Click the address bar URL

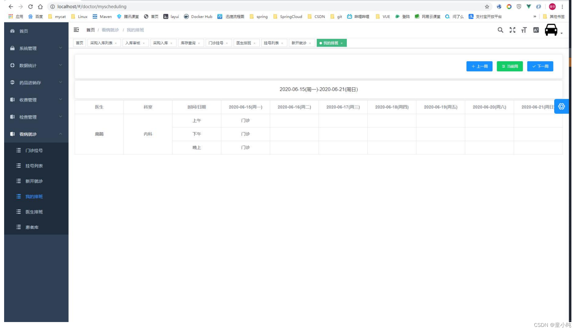pyautogui.click(x=92, y=7)
